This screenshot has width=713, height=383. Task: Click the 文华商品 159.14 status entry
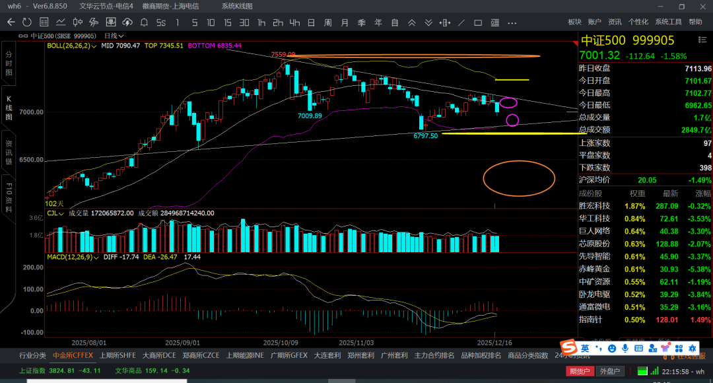click(153, 370)
